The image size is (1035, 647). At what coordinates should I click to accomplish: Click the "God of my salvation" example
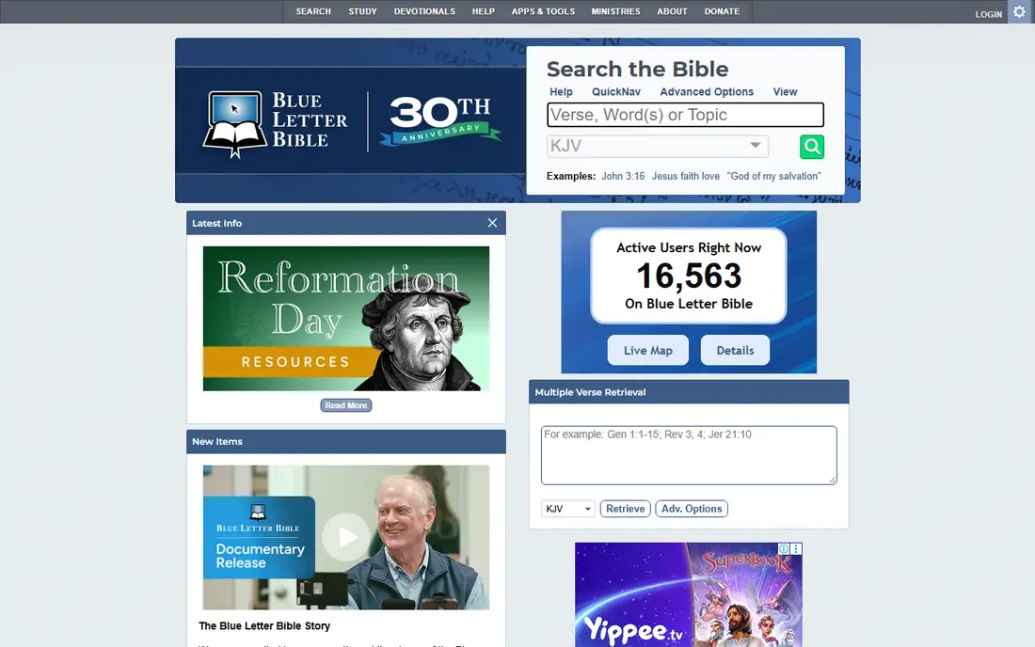pos(773,176)
